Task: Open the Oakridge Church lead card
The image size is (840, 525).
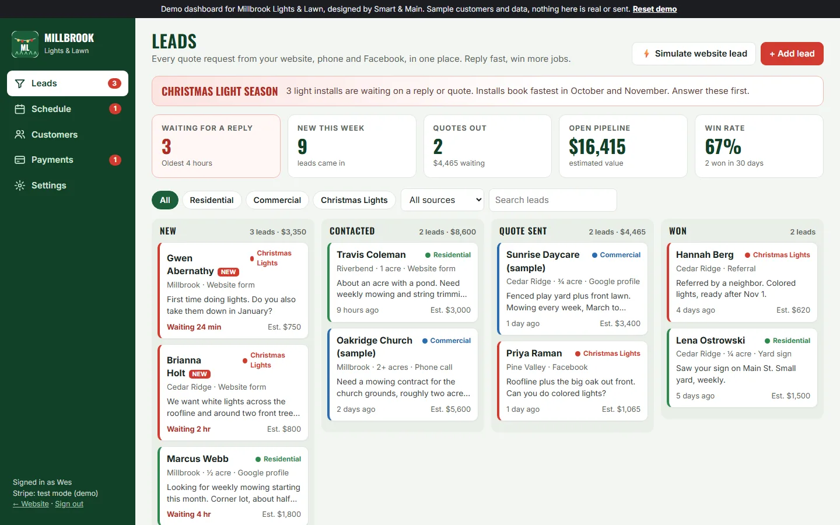Action: [x=403, y=374]
